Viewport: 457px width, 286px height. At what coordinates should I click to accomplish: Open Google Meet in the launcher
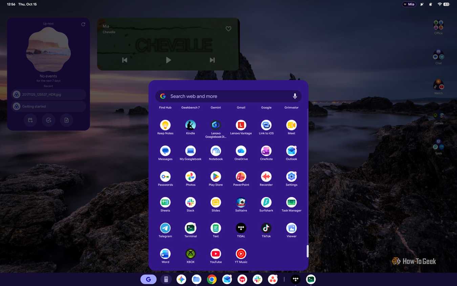pyautogui.click(x=291, y=125)
